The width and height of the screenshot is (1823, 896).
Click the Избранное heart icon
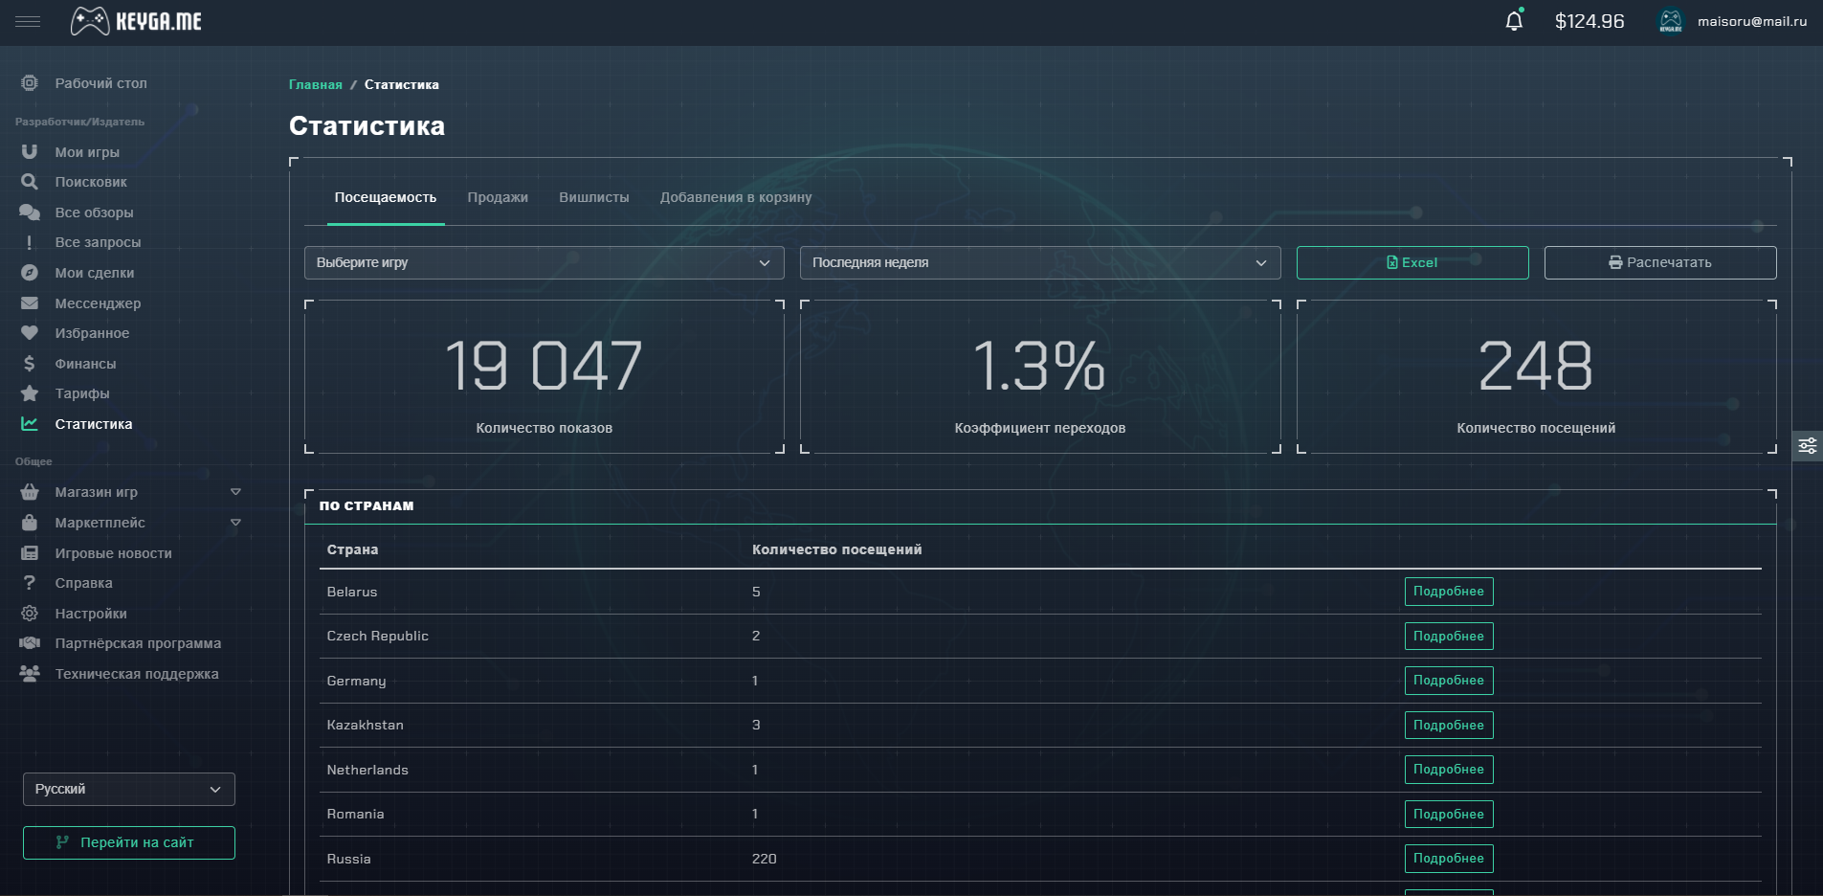[x=30, y=333]
